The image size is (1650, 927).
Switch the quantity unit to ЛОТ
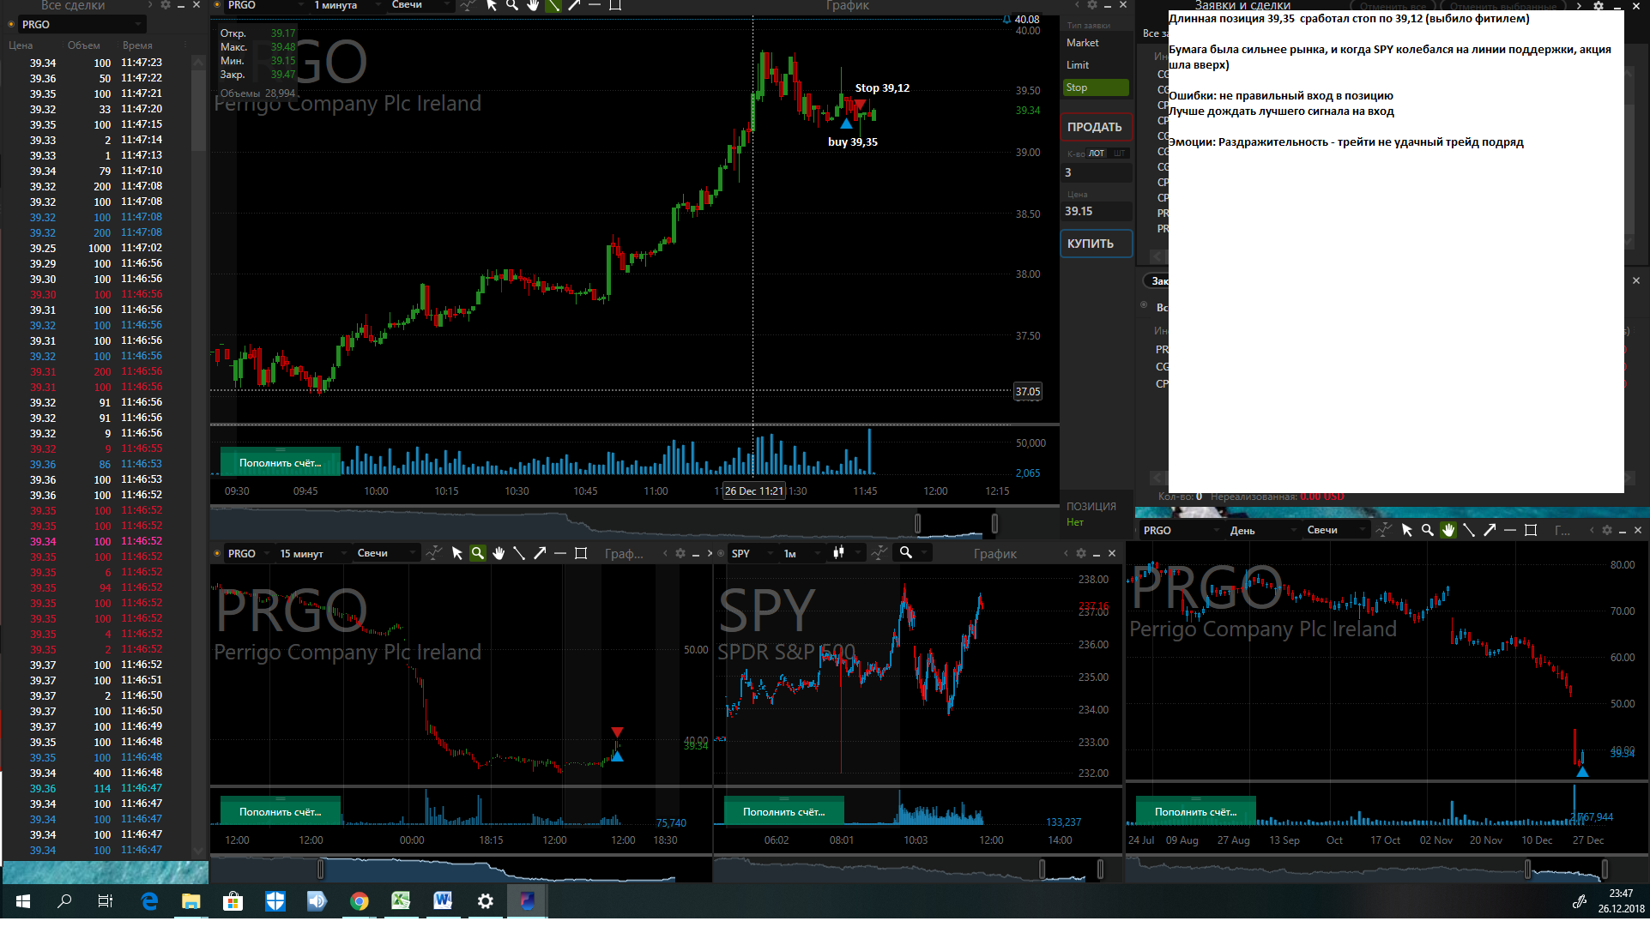point(1097,153)
